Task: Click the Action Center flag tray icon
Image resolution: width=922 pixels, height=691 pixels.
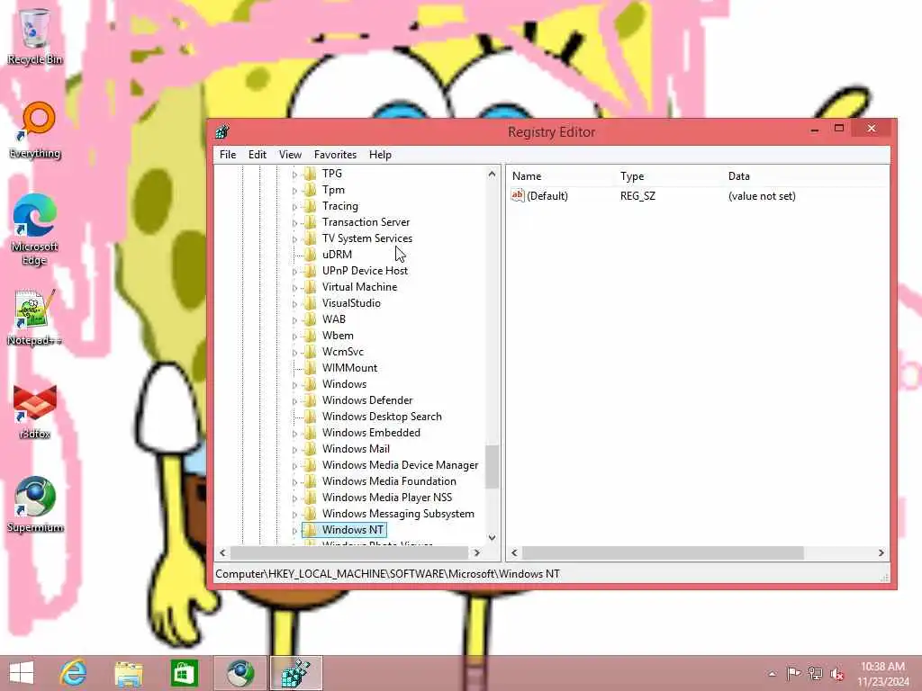Action: (793, 673)
